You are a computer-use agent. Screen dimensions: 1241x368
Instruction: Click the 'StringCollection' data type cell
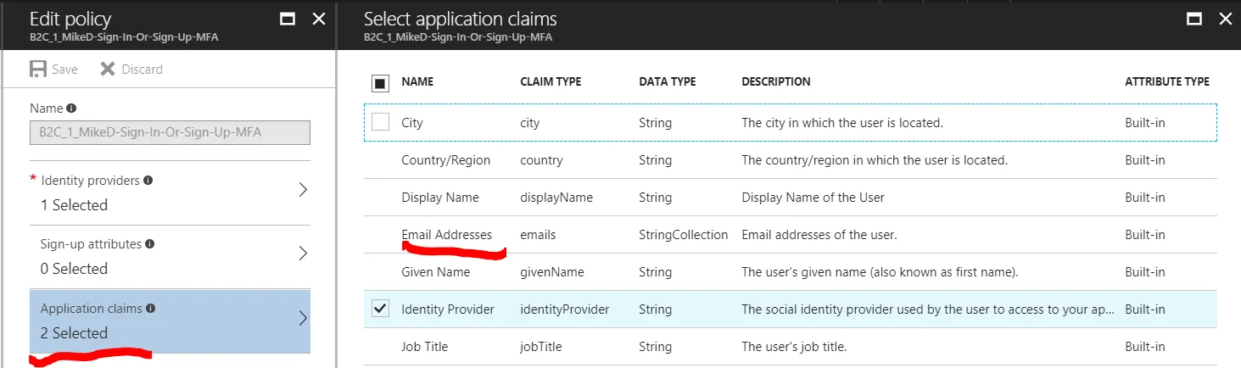tap(684, 235)
